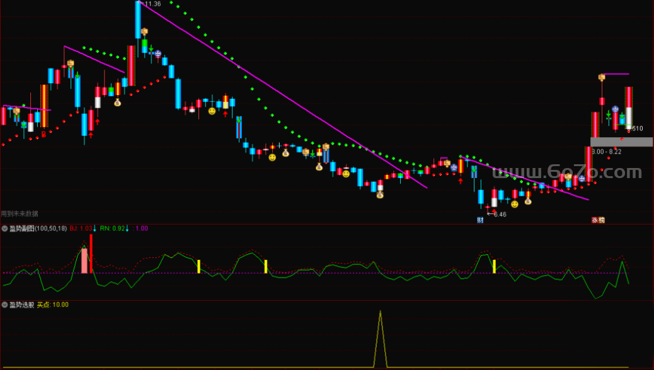Click the sad face icon nearest the 11.36 peak

click(158, 53)
